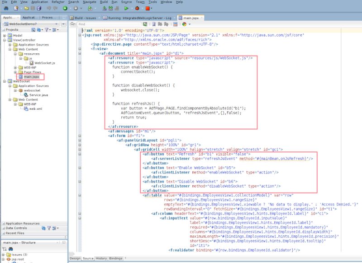Click the Make project build icon

pos(105,8)
